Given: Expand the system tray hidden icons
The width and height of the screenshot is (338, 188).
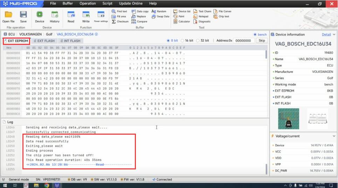Looking at the screenshot, I should pos(285,186).
